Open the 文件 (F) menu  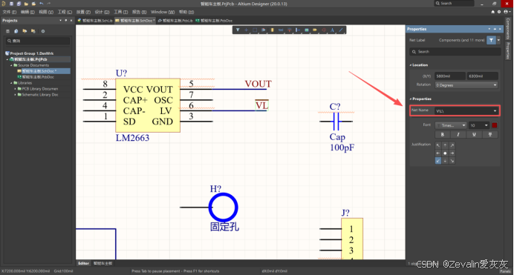(9, 12)
